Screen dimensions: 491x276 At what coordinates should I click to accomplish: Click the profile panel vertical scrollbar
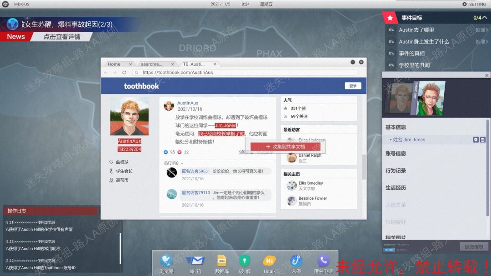point(487,167)
